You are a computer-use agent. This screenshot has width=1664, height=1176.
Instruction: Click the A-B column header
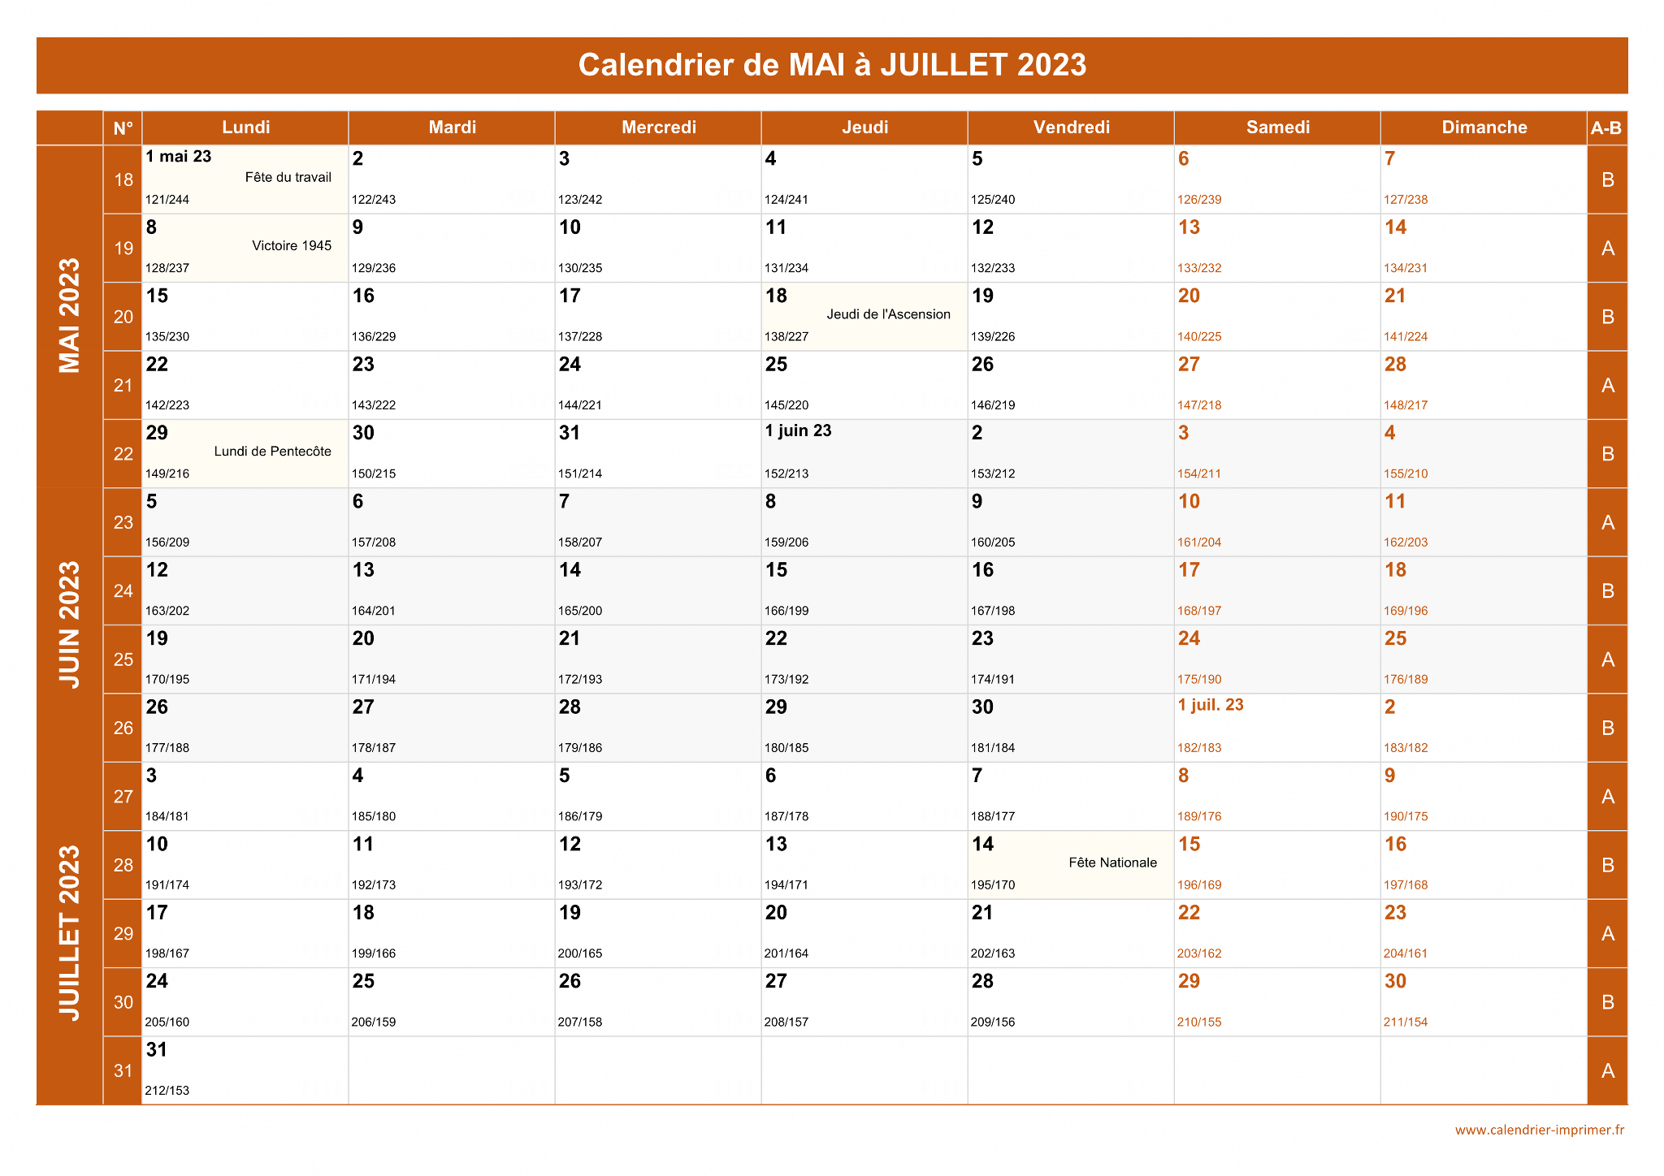click(x=1607, y=128)
